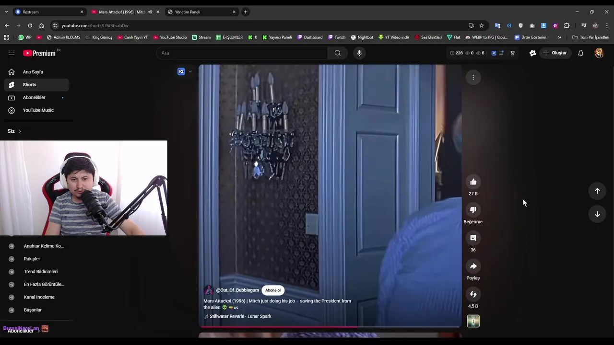Open Chrome extensions puzzle icon

(x=567, y=25)
